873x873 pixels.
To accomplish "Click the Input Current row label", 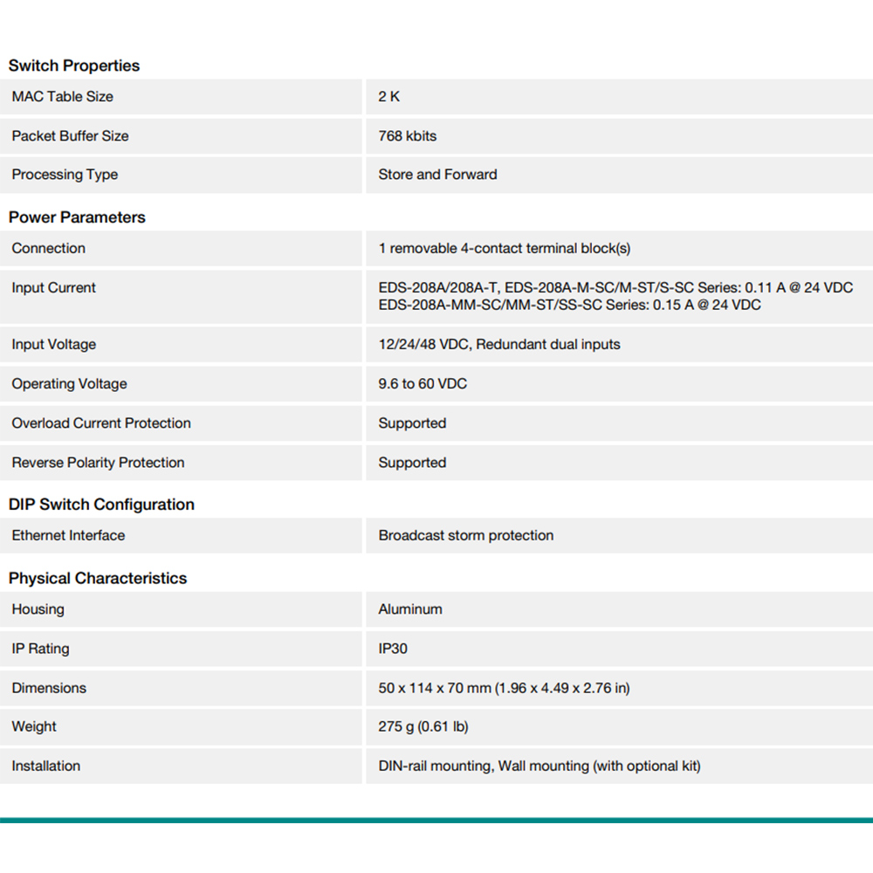I will [x=53, y=288].
